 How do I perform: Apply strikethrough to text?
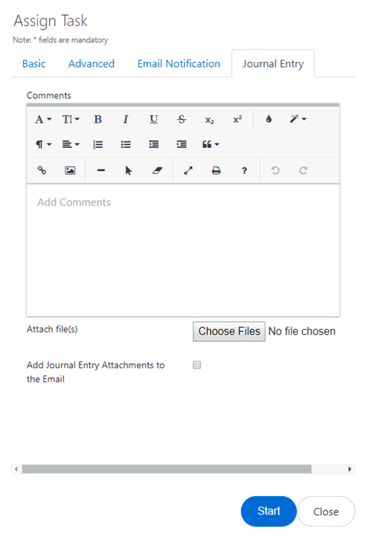click(x=182, y=120)
